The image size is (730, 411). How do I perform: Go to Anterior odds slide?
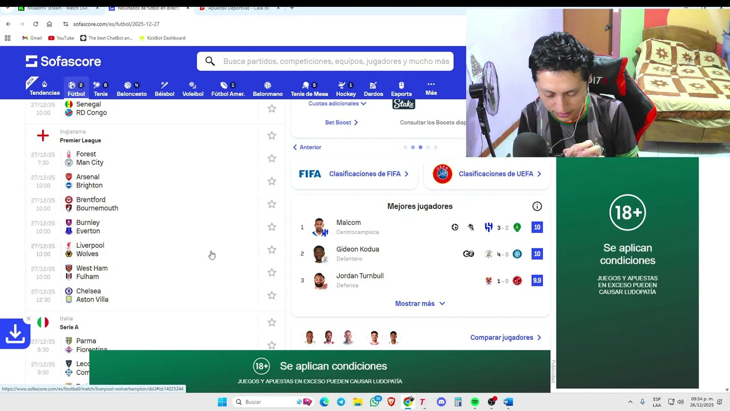[x=307, y=147]
